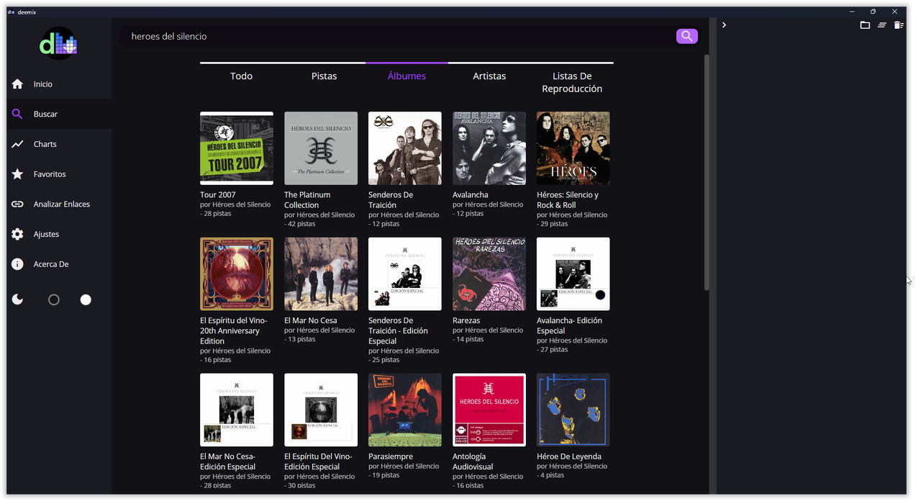The height and width of the screenshot is (501, 921).
Task: Open the Listas De Reproducción tab
Action: [x=572, y=82]
